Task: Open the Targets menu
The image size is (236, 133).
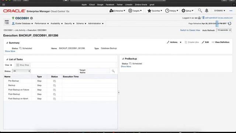Action: [x=135, y=11]
